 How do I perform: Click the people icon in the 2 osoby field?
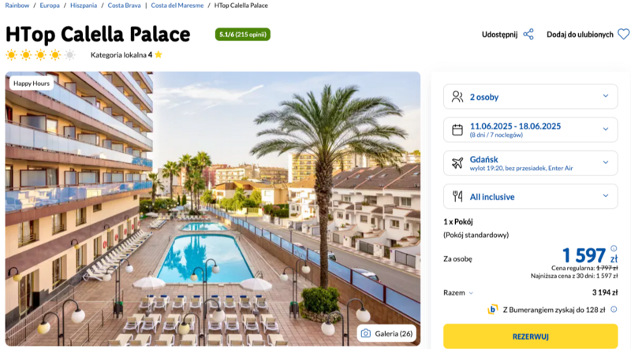point(457,96)
